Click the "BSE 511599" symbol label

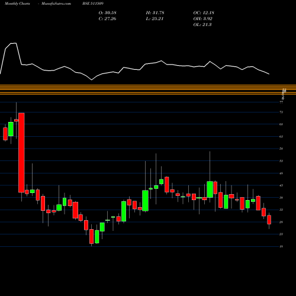93,4
